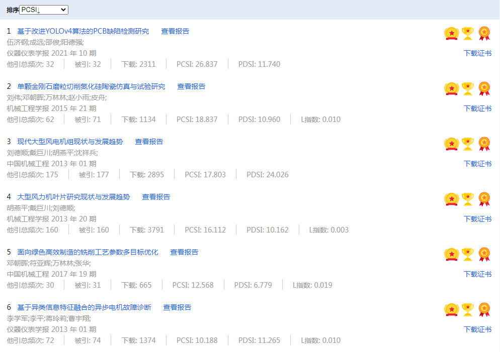Image resolution: width=500 pixels, height=352 pixels.
Task: Click the red ribbon rosette for article 3
Action: click(x=484, y=144)
